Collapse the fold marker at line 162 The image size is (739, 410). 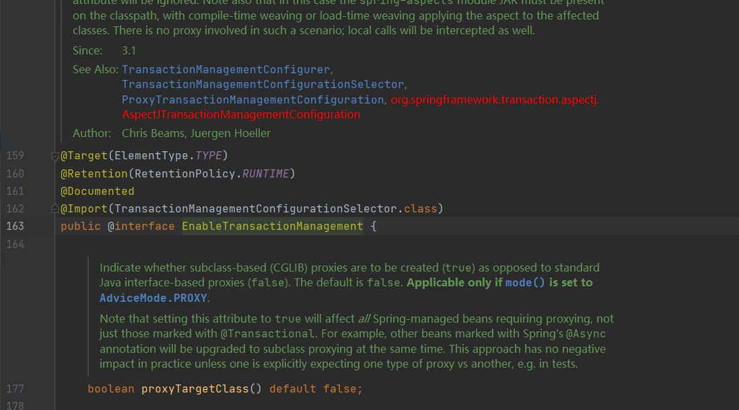[55, 208]
